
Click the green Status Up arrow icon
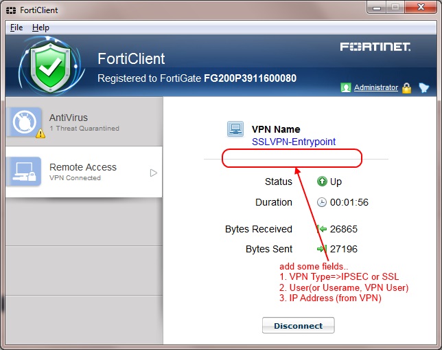pos(321,182)
